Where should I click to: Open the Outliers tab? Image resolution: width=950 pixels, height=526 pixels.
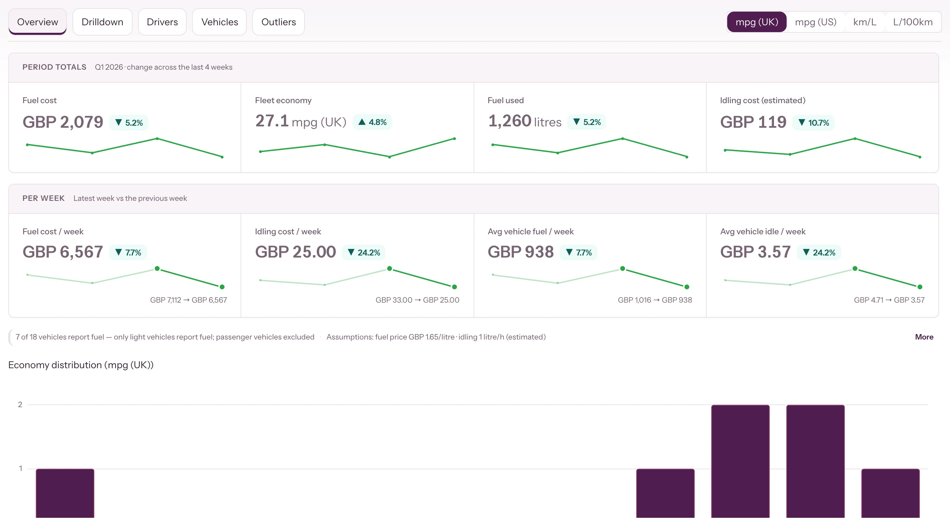pos(279,22)
